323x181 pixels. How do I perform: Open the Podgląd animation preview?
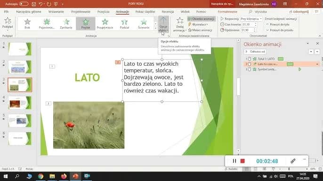tap(8, 24)
